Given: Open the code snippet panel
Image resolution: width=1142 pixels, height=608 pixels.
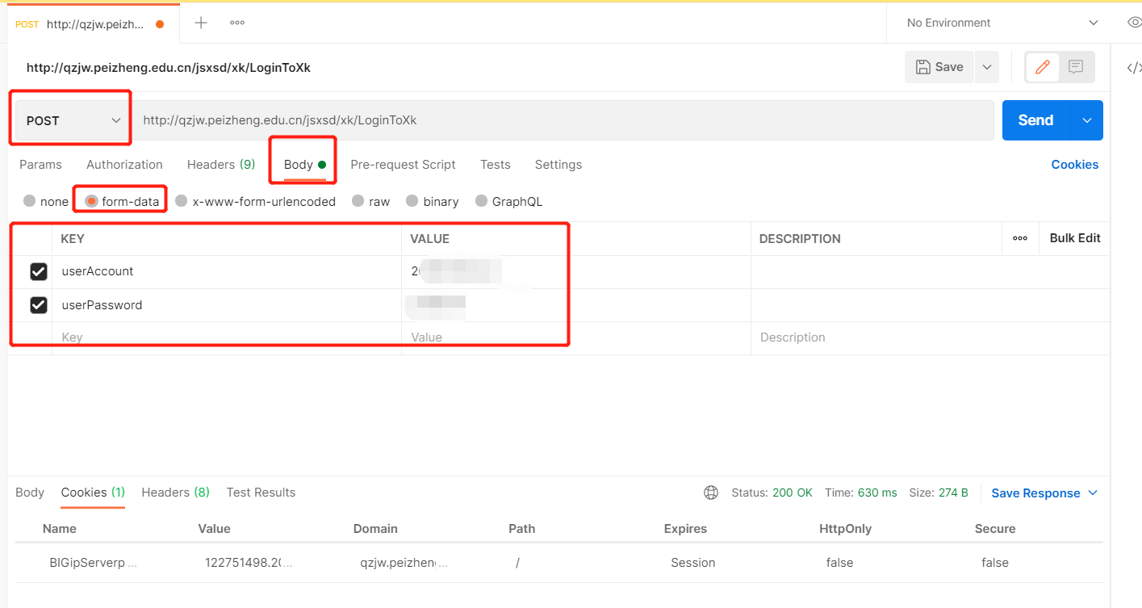Looking at the screenshot, I should (1133, 67).
